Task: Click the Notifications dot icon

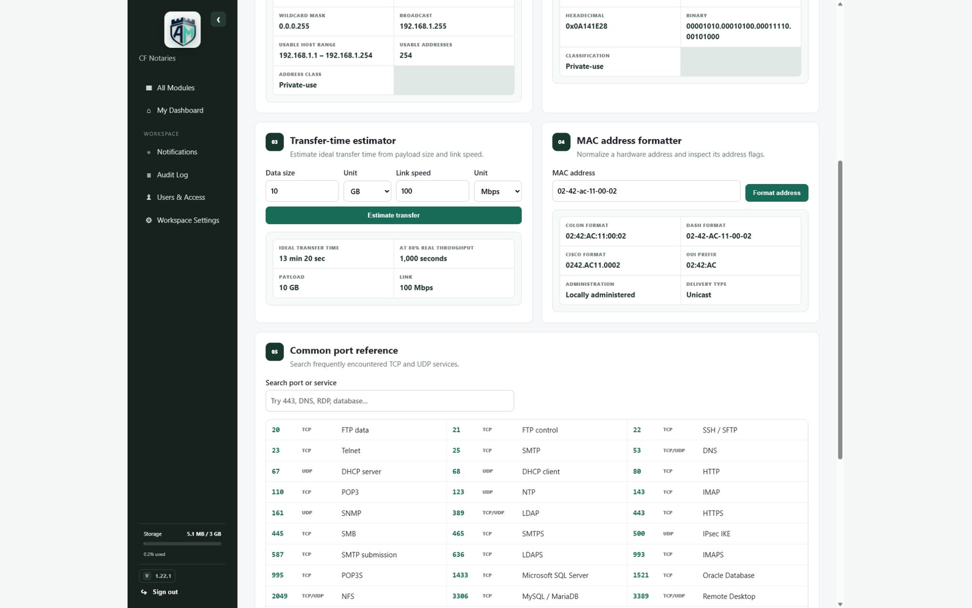Action: coord(148,152)
